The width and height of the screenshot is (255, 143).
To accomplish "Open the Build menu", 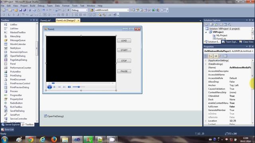I will pyautogui.click(x=33, y=6).
